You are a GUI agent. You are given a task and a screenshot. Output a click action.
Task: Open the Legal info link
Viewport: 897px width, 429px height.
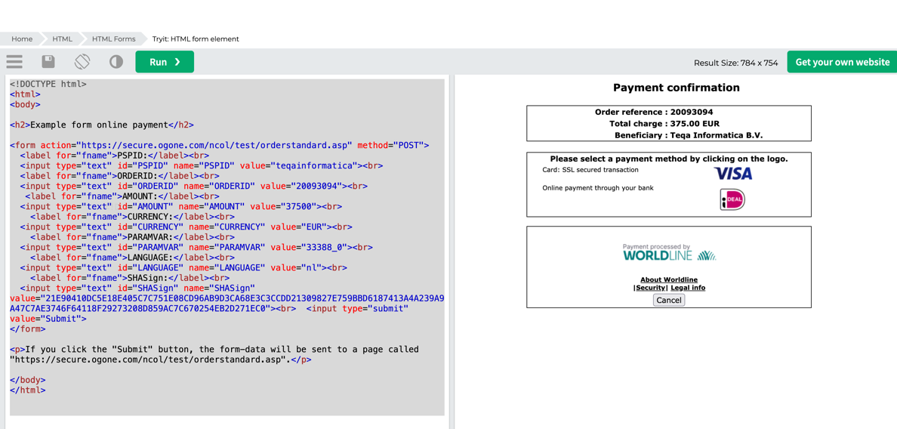688,288
